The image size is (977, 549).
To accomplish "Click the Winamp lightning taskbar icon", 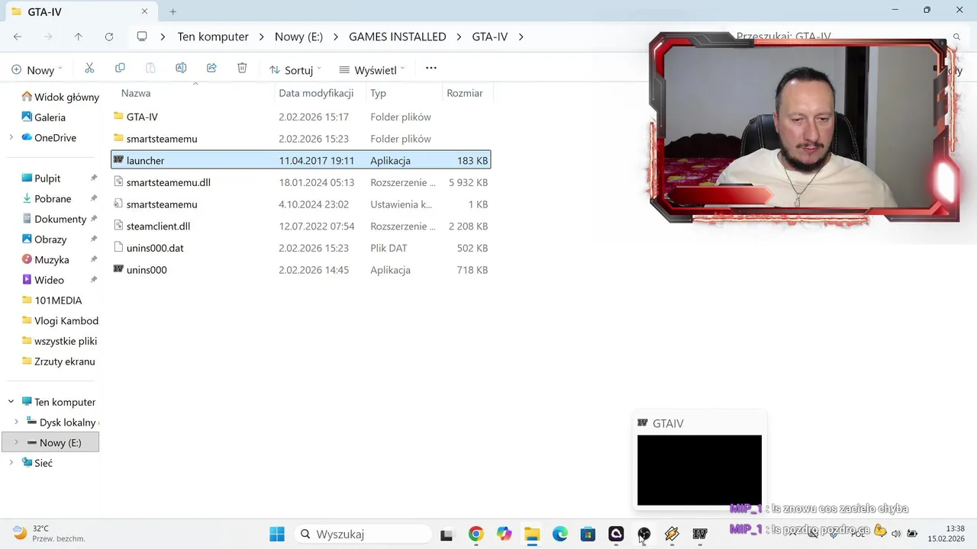I will point(672,534).
